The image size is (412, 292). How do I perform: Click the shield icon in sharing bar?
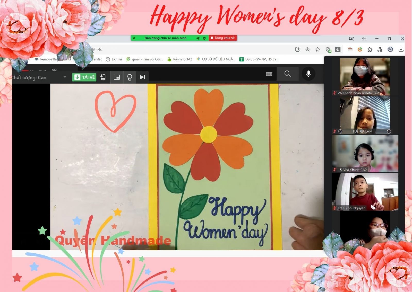(x=204, y=38)
